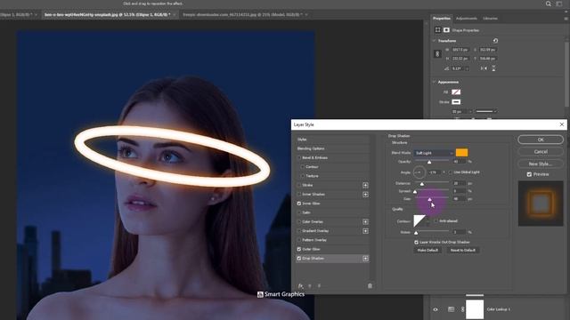The width and height of the screenshot is (570, 320).
Task: Close the active document tab with its X
Action: pyautogui.click(x=175, y=14)
